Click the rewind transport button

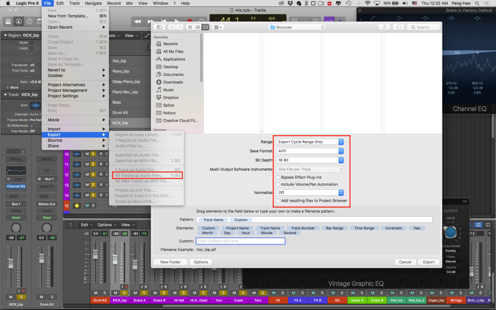[x=137, y=21]
